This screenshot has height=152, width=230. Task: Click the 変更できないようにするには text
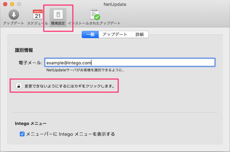pyautogui.click(x=70, y=86)
